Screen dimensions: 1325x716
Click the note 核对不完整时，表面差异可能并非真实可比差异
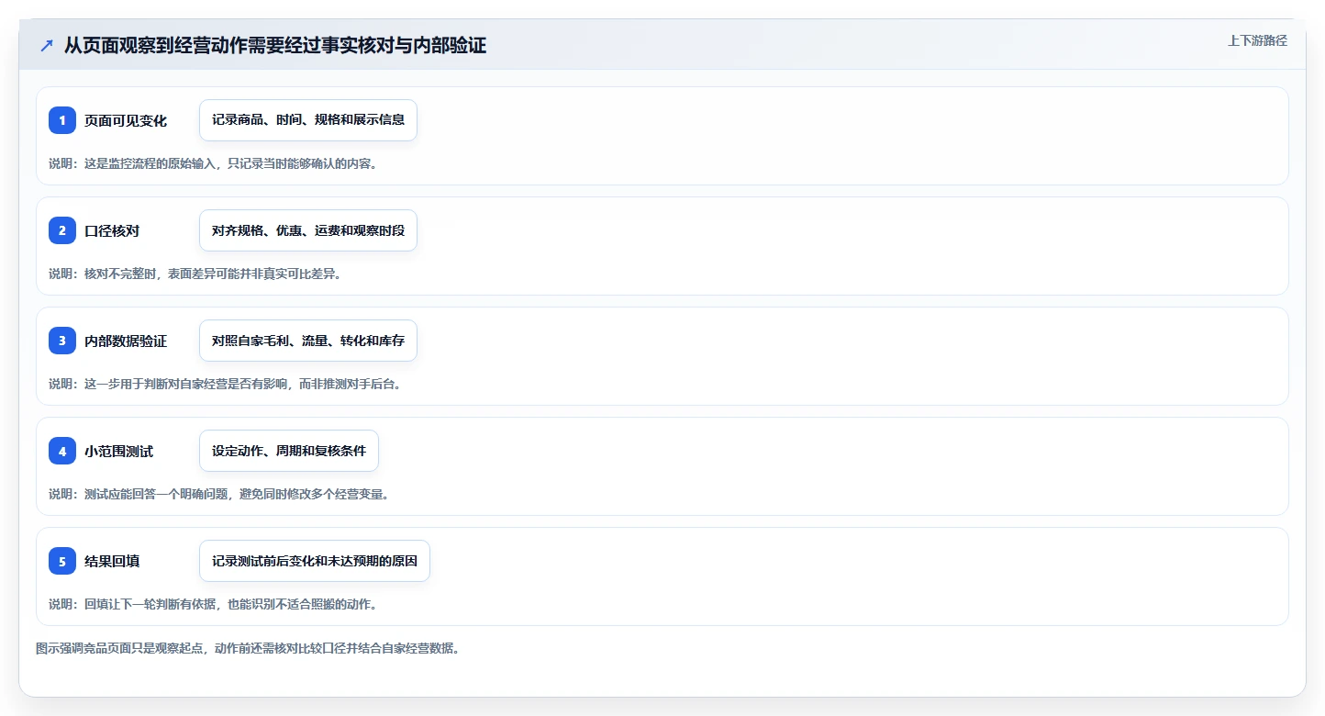[213, 274]
